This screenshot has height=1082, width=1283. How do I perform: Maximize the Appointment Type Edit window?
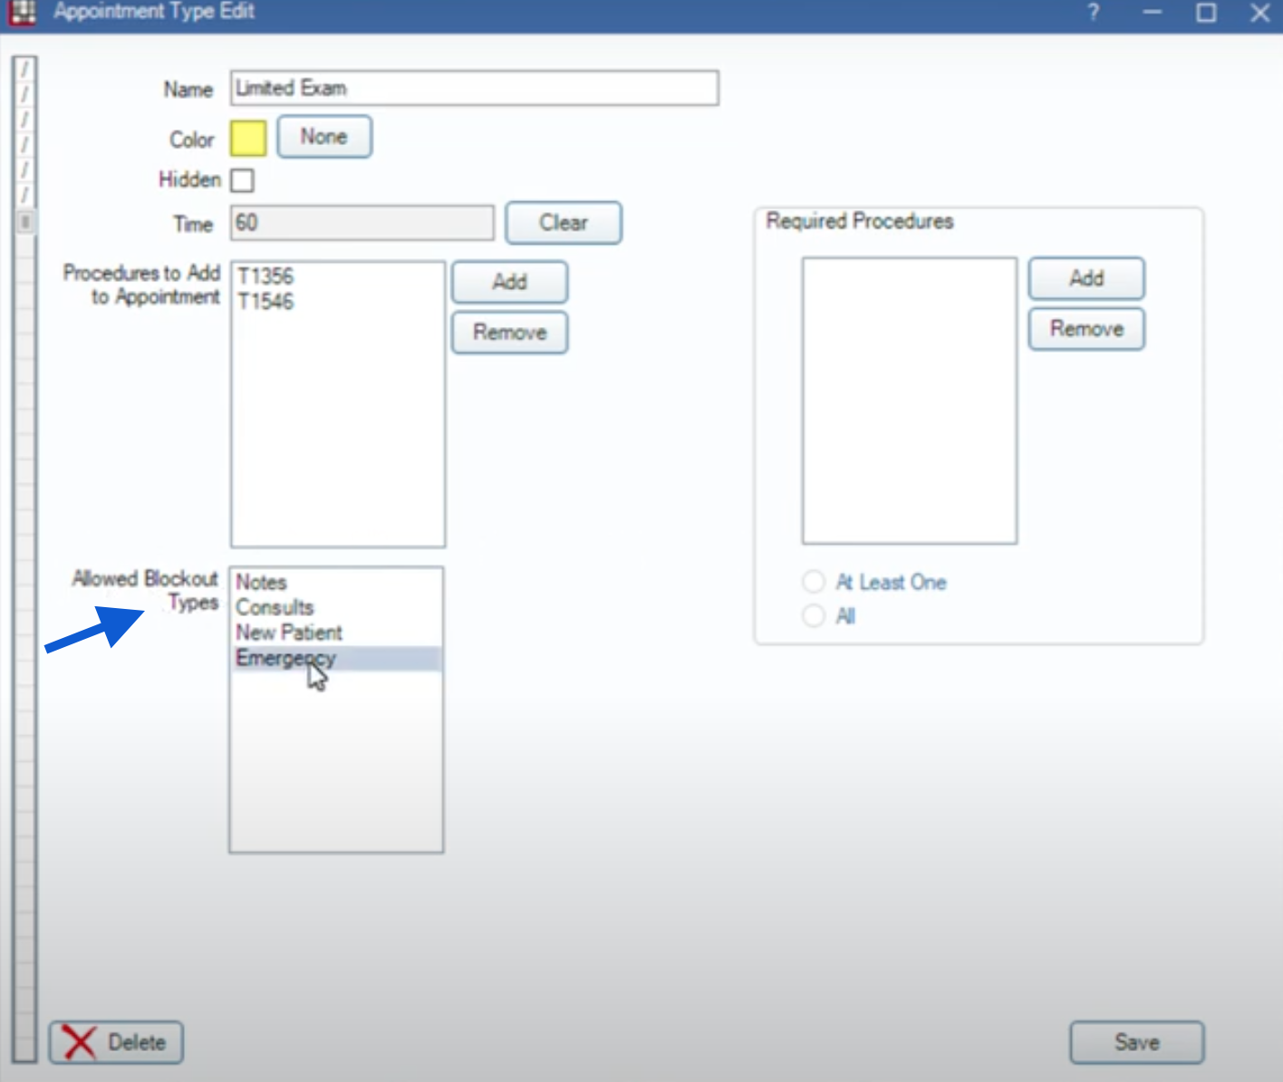point(1206,13)
